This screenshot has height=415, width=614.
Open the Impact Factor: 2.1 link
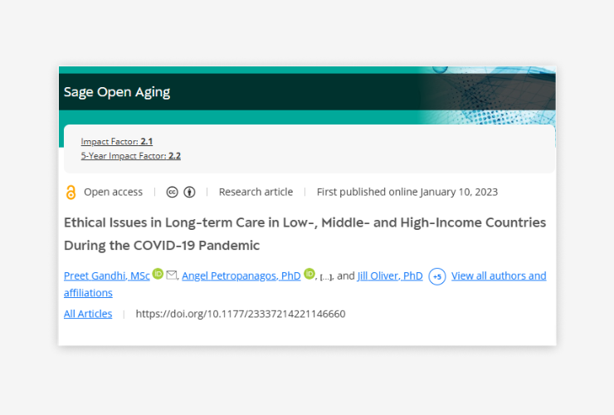click(117, 141)
